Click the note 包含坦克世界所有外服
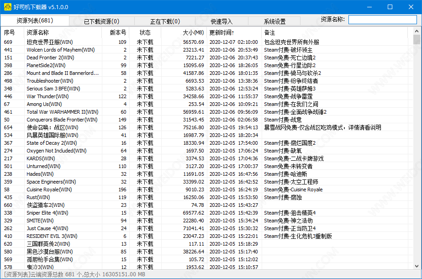422x279 pixels. [x=291, y=42]
